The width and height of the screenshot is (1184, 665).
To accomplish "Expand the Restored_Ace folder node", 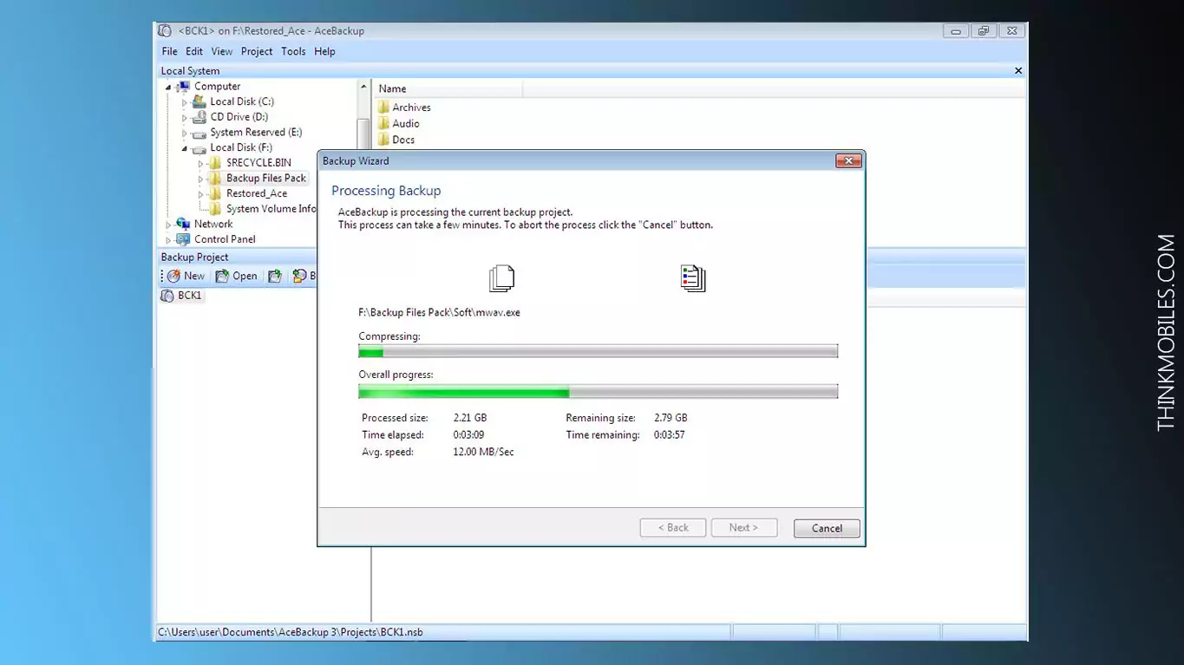I will [201, 194].
